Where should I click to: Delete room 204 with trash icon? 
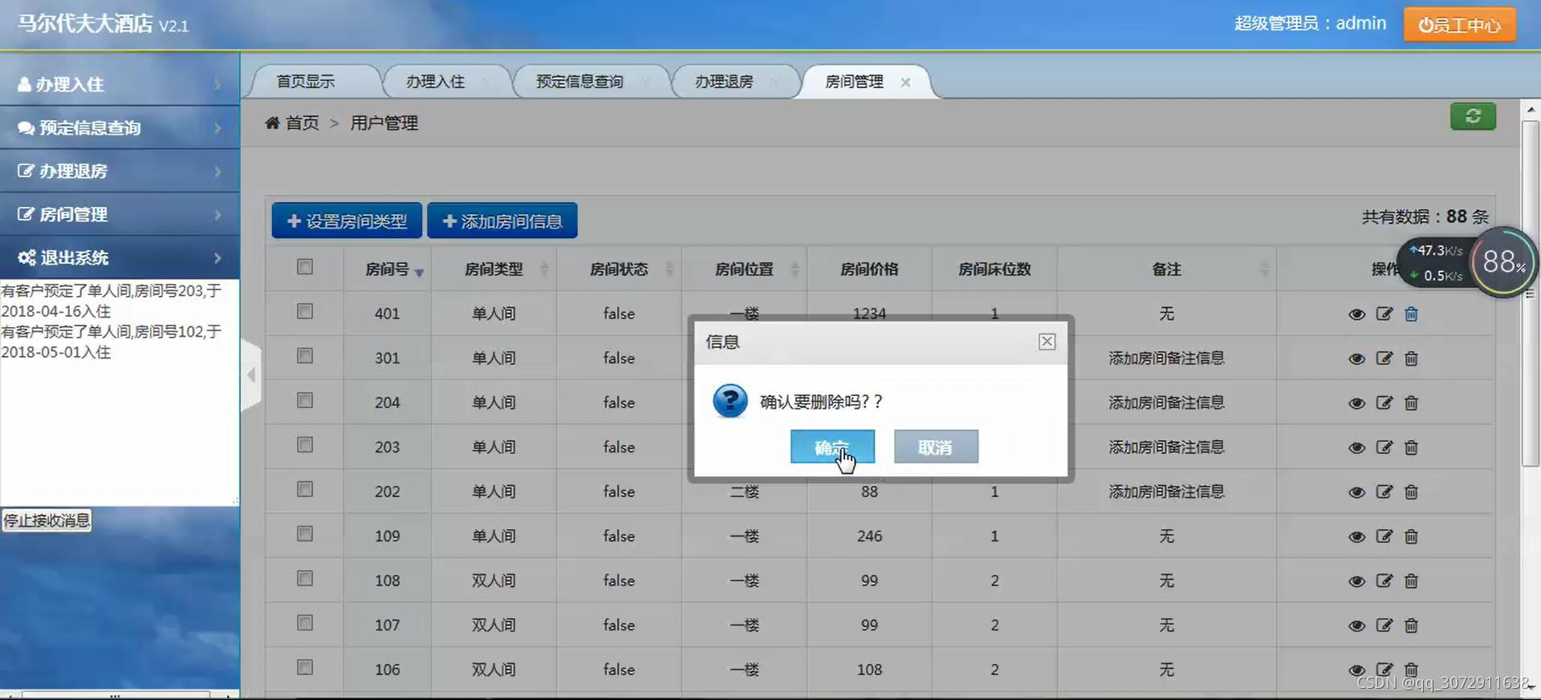point(1411,403)
